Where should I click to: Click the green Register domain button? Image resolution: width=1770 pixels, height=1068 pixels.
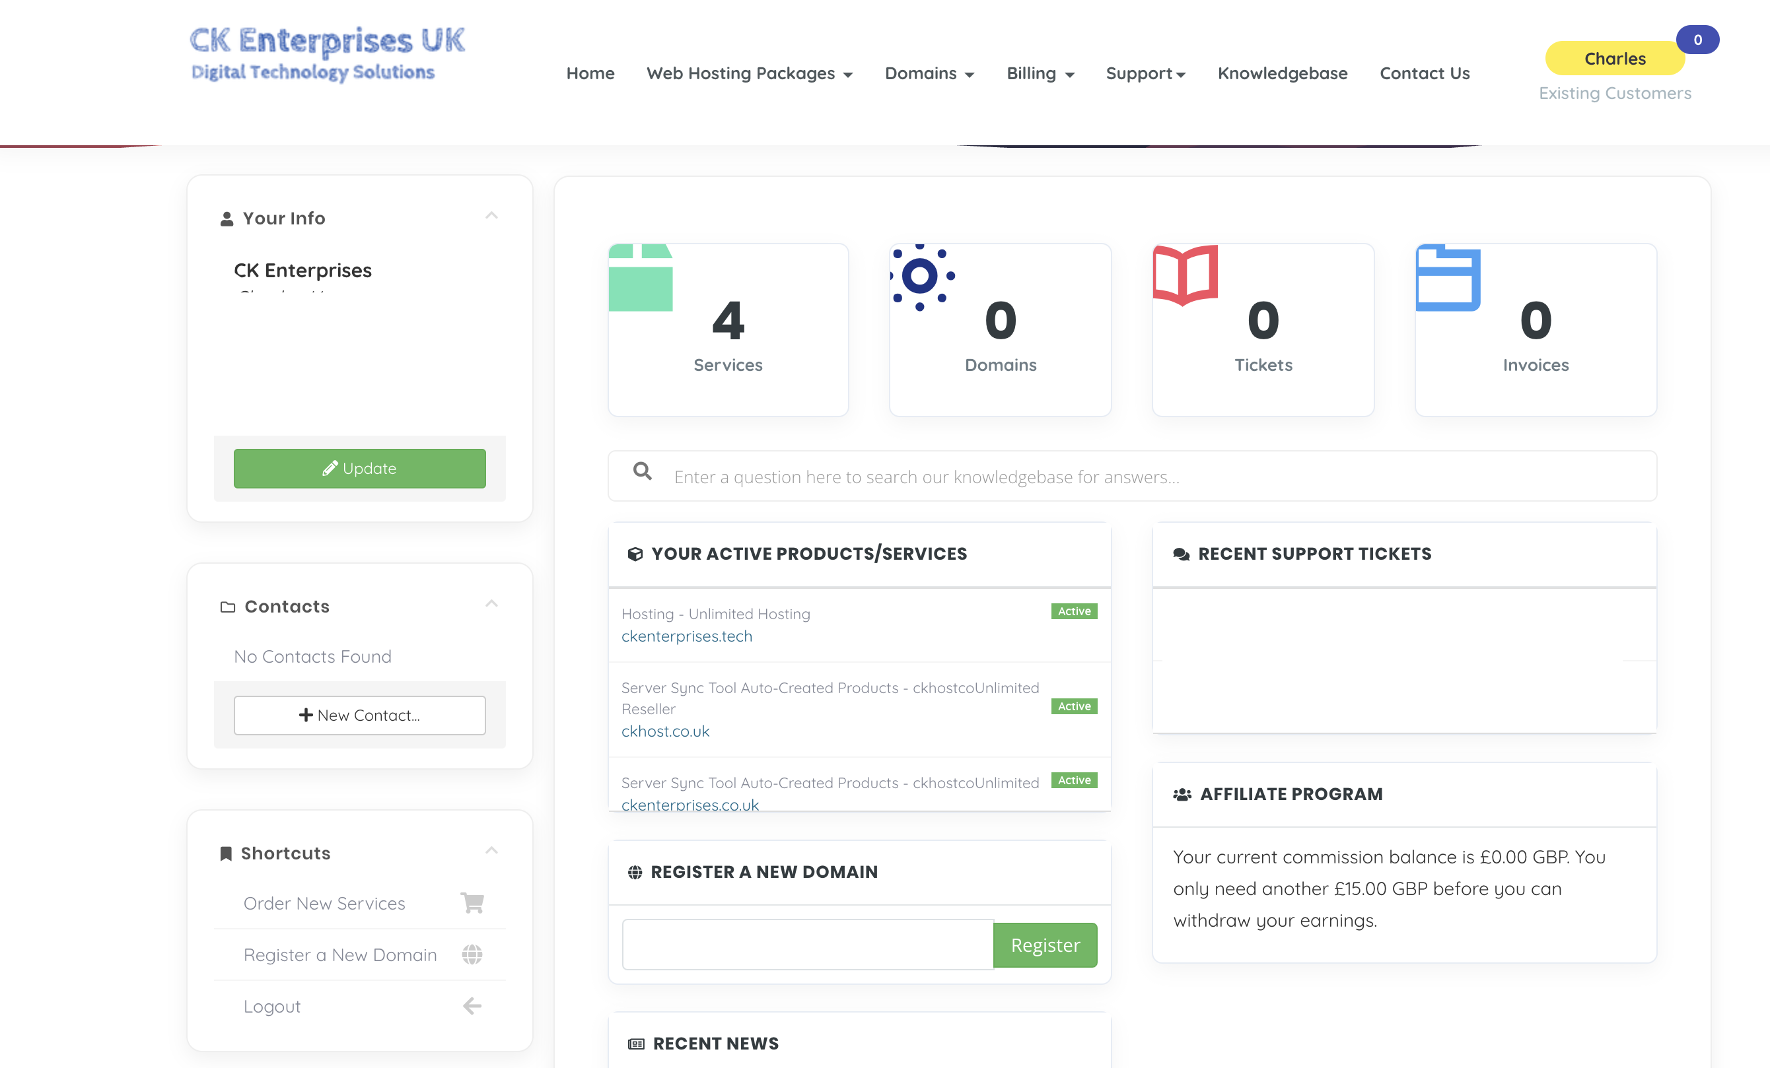(x=1045, y=945)
